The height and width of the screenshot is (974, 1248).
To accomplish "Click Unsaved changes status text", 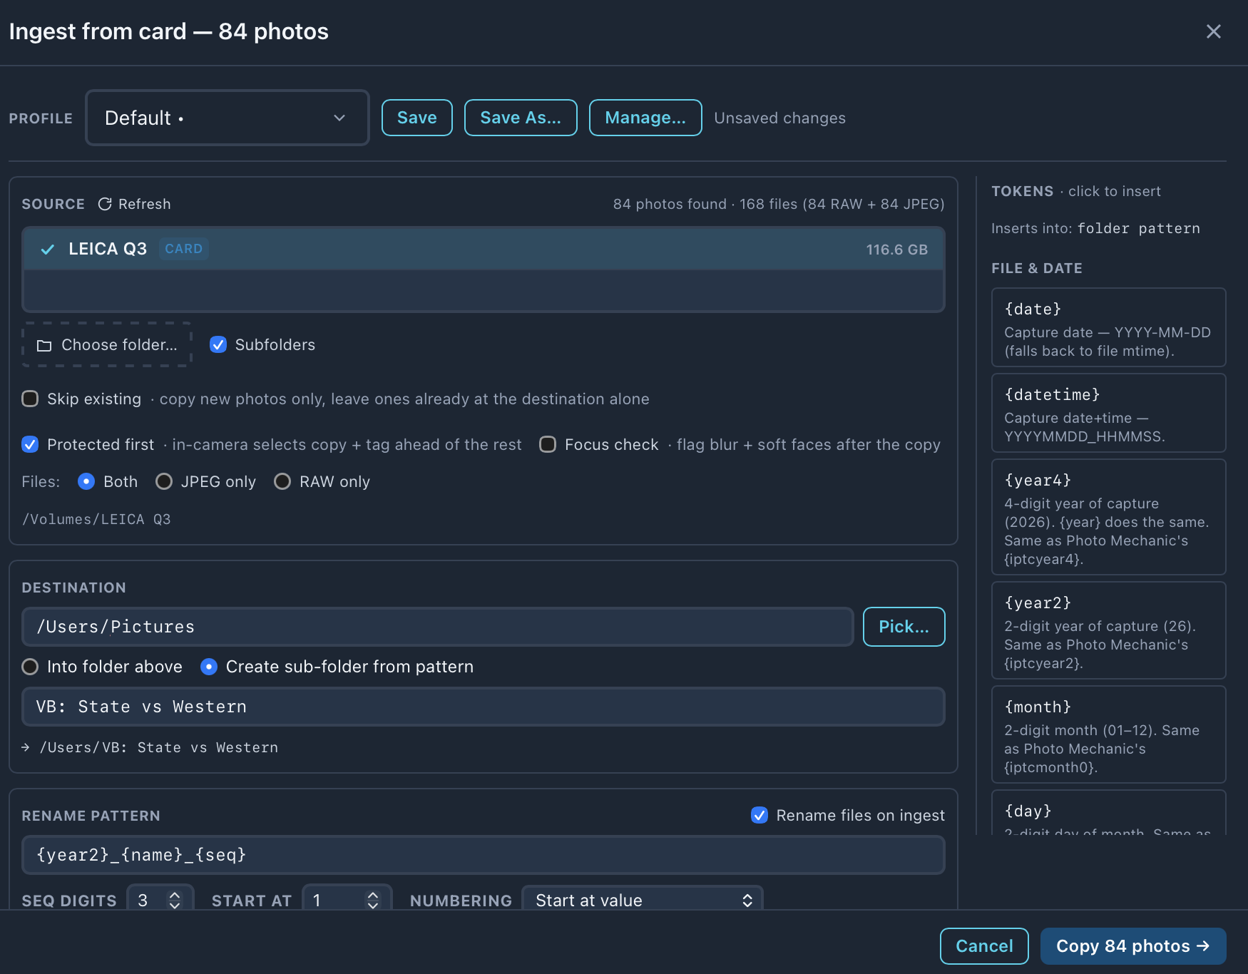I will pyautogui.click(x=779, y=118).
